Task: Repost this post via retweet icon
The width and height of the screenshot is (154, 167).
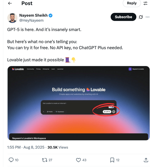Action: [x=44, y=160]
